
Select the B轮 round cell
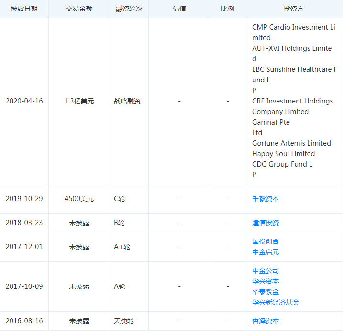[119, 223]
